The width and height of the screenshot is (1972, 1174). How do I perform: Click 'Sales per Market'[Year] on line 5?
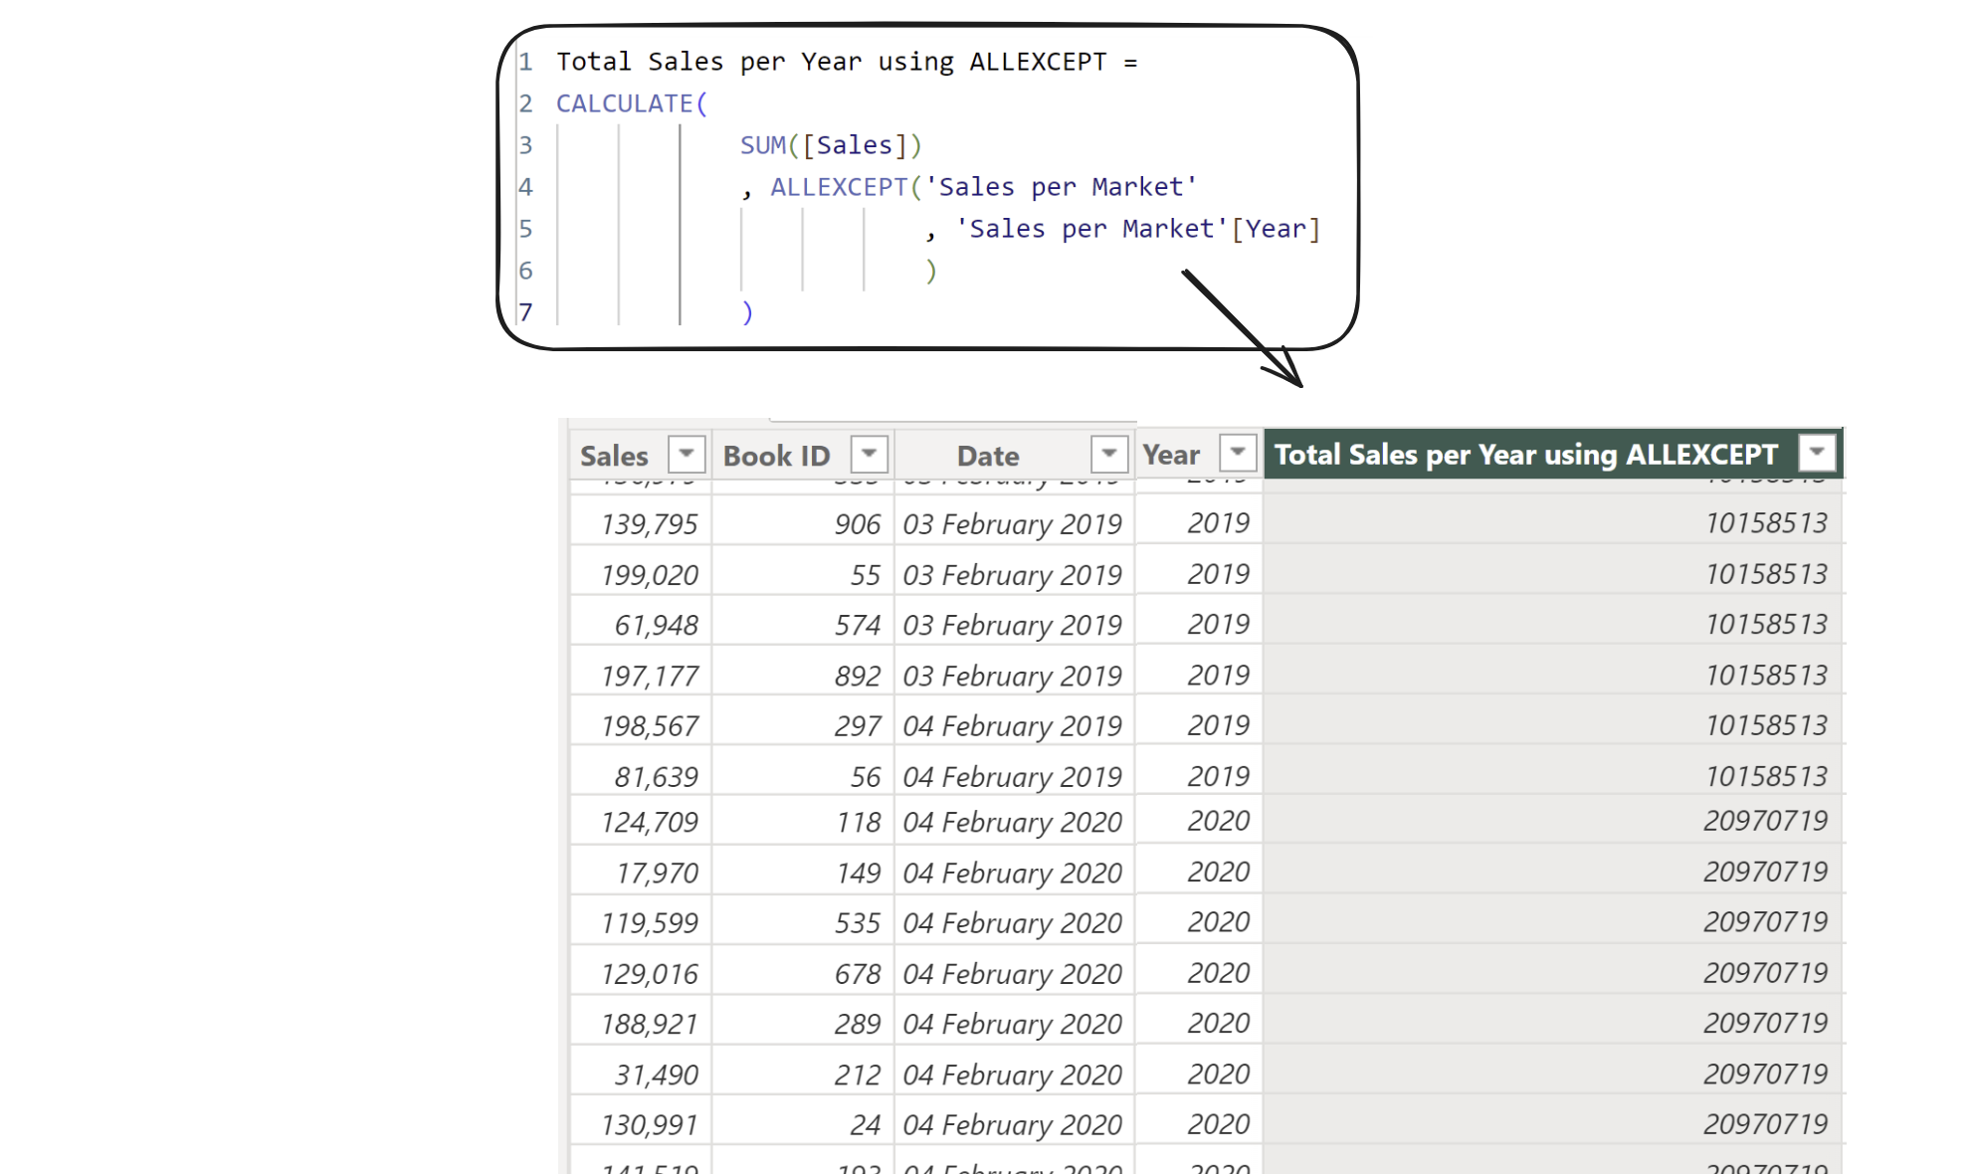click(1136, 229)
